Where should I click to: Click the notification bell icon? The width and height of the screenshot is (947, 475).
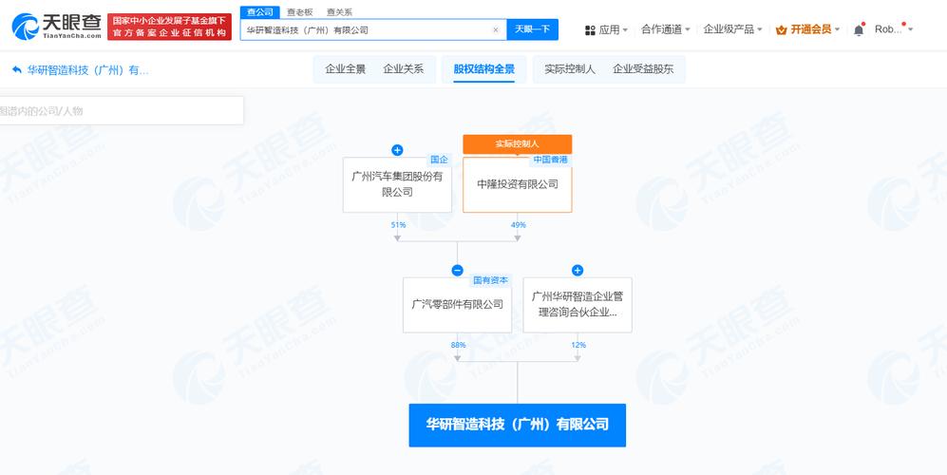(859, 29)
